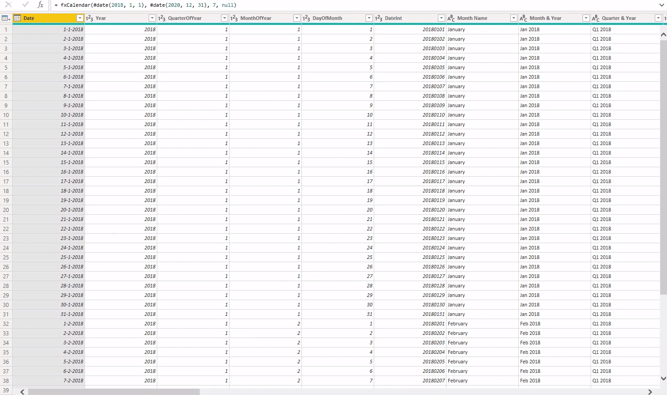The image size is (667, 395).
Task: Change the Month & Year column type icon
Action: click(523, 18)
